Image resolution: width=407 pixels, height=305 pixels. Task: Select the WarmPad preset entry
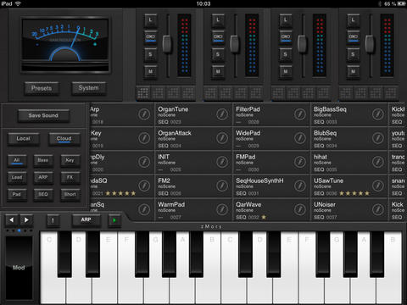pos(192,210)
